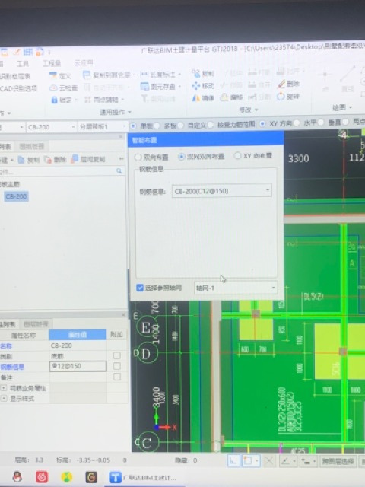Tick the 附加 checkbox for the 钢筋信息 row

116,366
